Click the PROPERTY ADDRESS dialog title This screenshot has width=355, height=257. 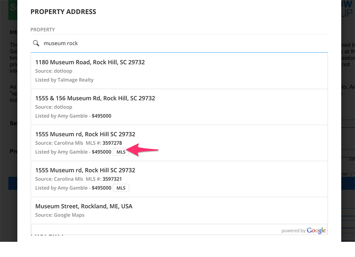(63, 11)
